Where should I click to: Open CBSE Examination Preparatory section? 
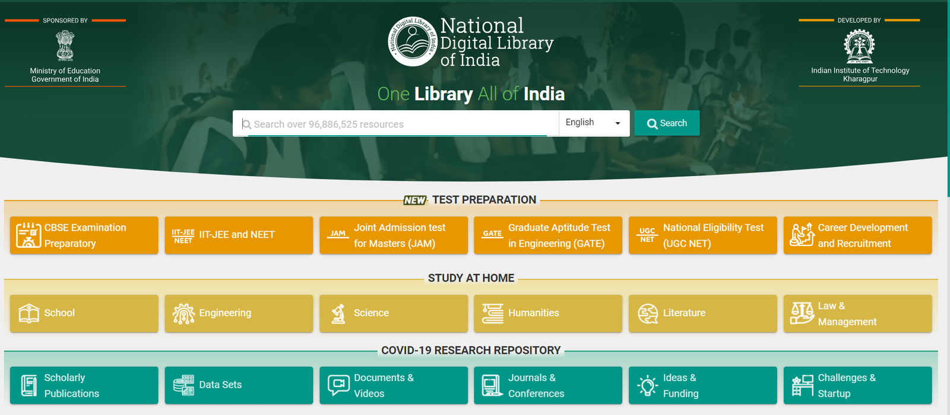[84, 235]
